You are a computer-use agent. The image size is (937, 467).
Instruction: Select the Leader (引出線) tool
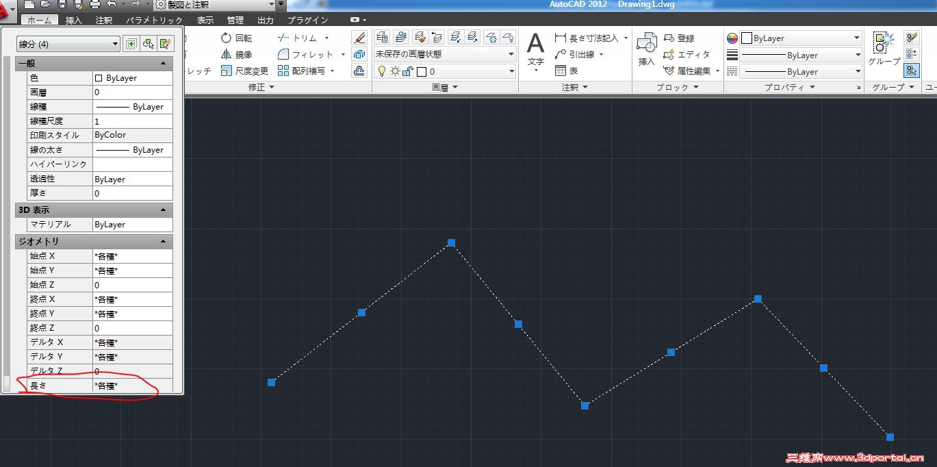(575, 54)
